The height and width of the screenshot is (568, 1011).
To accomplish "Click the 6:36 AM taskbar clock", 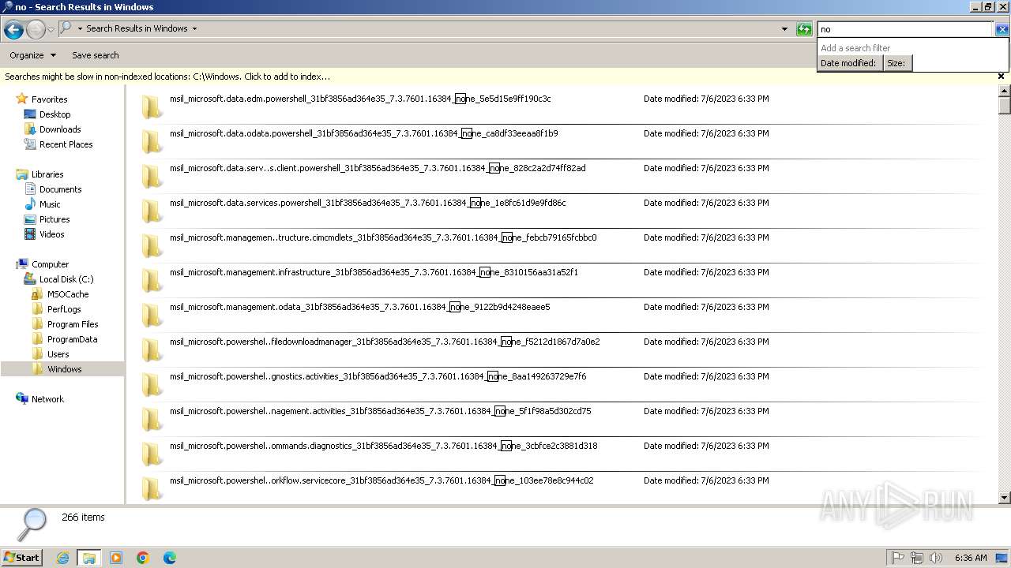I will click(x=971, y=558).
